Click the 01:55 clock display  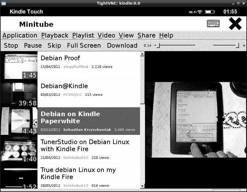(x=230, y=12)
